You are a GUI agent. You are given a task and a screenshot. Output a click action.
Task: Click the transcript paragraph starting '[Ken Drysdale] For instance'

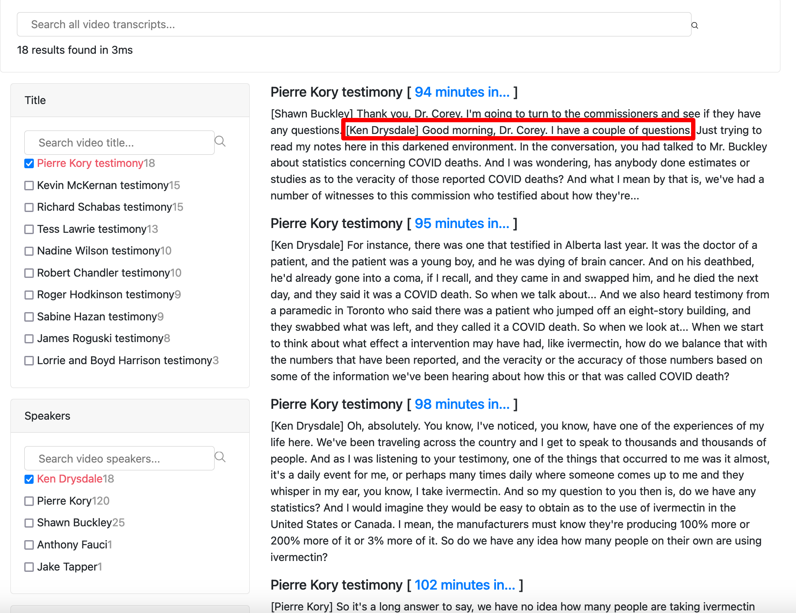pyautogui.click(x=520, y=310)
